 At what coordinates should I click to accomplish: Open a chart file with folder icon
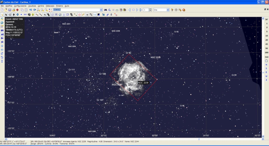point(6,10)
